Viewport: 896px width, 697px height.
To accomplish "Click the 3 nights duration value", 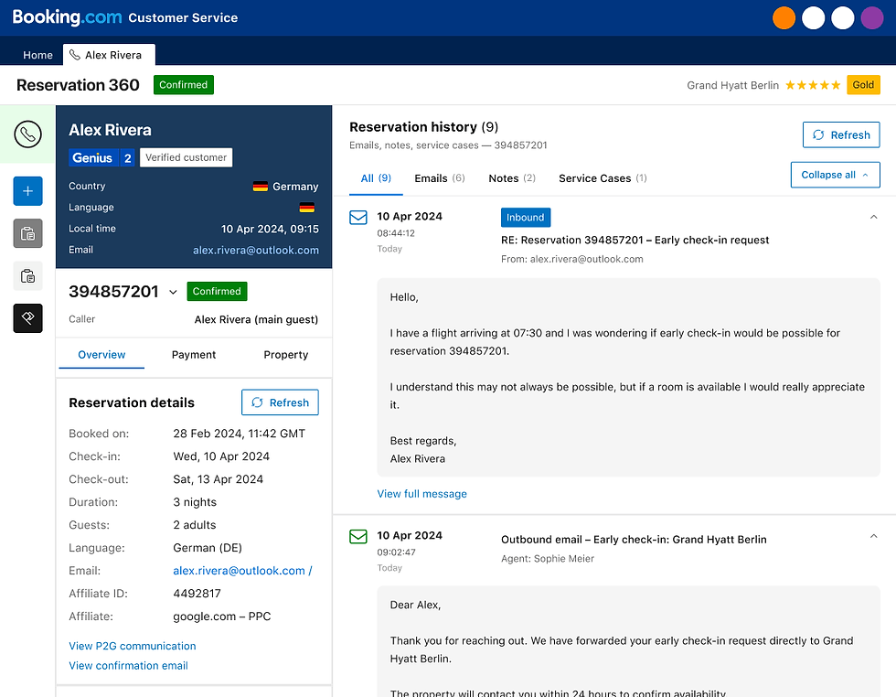I will [x=195, y=502].
